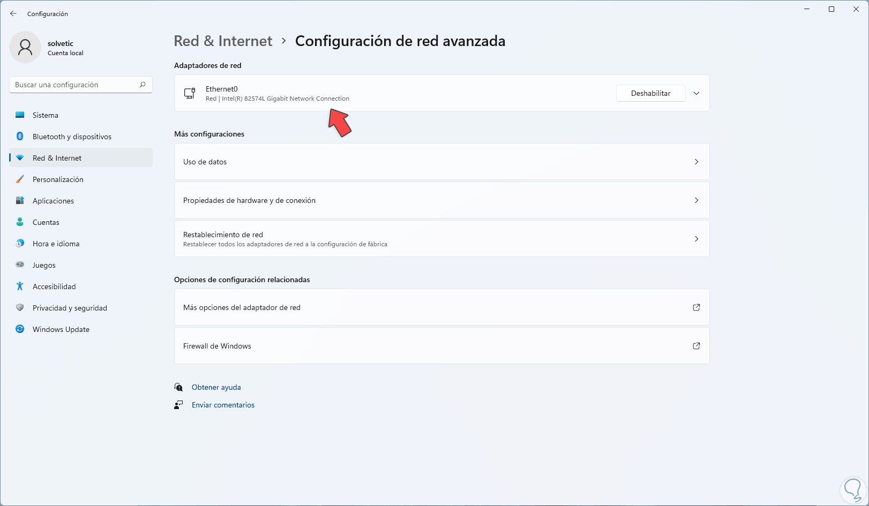Click the Red & Internet network icon
869x506 pixels.
20,158
